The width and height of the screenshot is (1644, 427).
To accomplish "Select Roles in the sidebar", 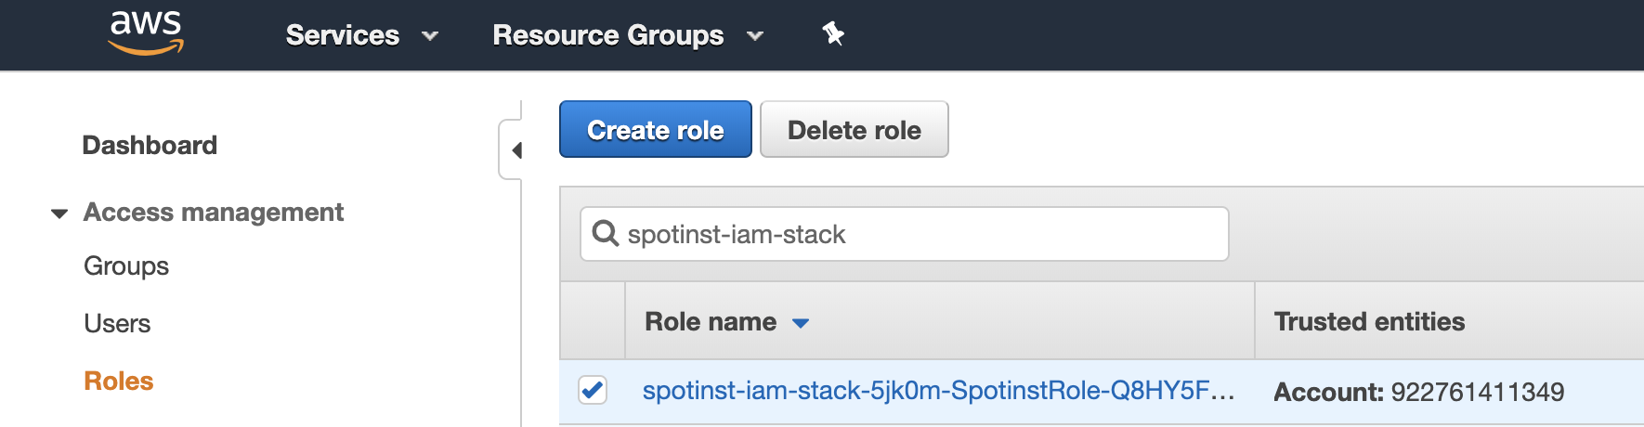I will pos(119,382).
